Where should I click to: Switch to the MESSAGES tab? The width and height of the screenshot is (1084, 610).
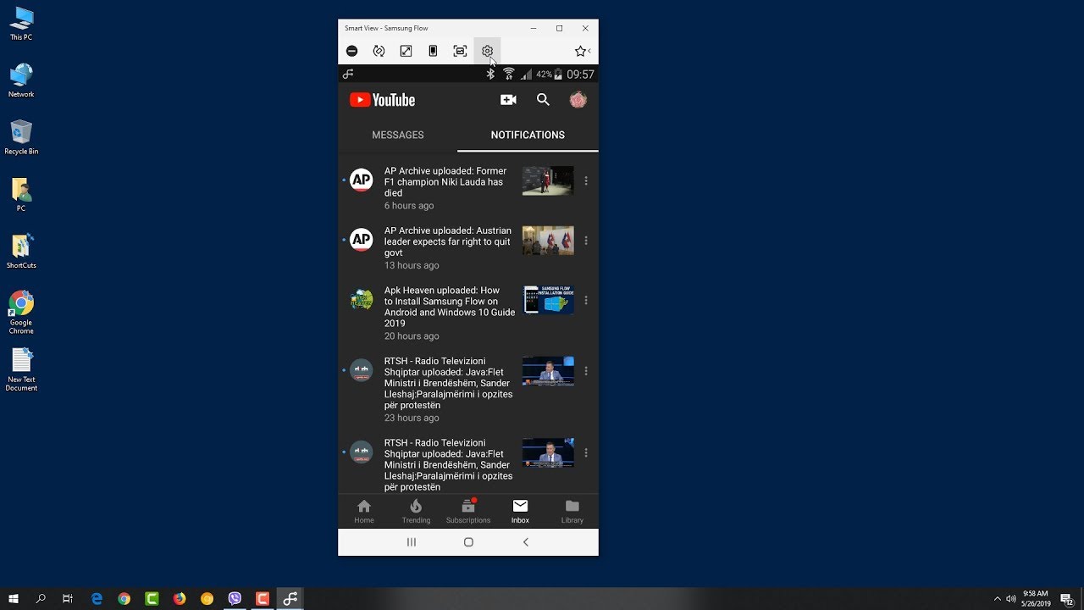click(397, 135)
